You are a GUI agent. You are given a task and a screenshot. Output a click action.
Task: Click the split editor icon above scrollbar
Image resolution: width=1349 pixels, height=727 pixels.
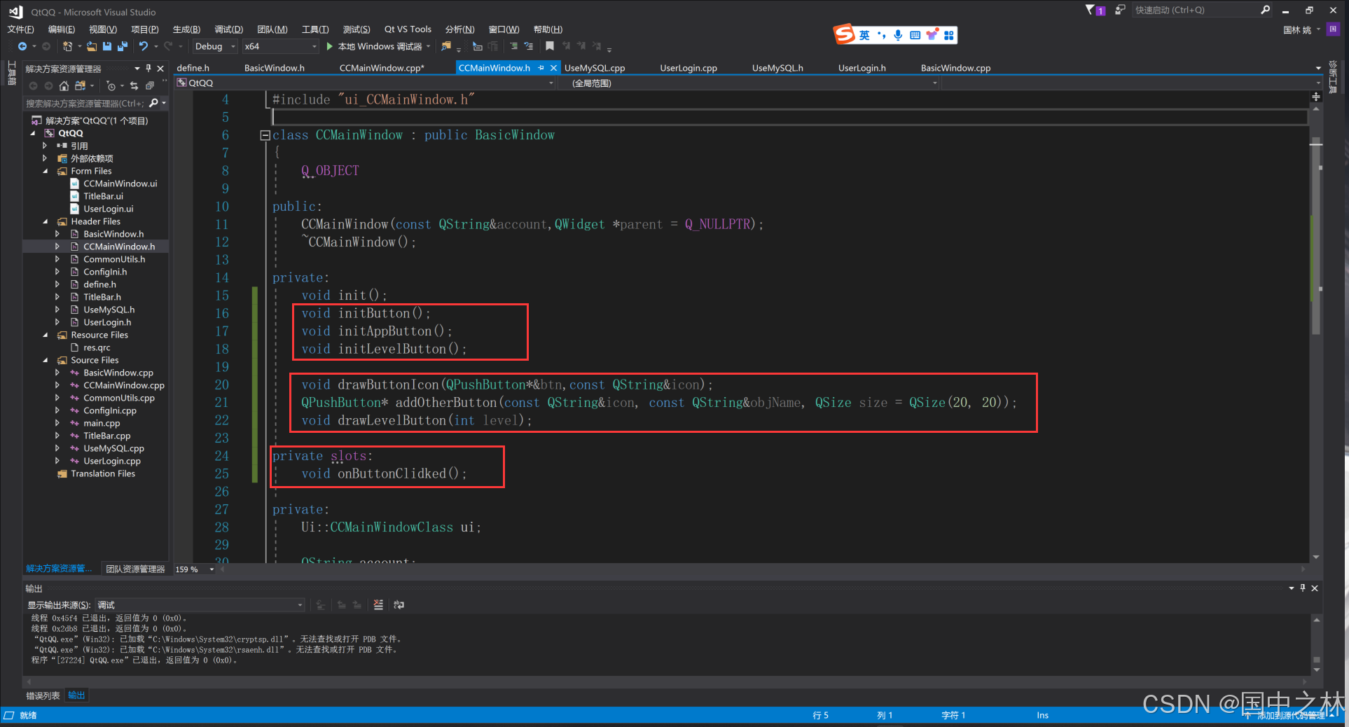coord(1316,97)
